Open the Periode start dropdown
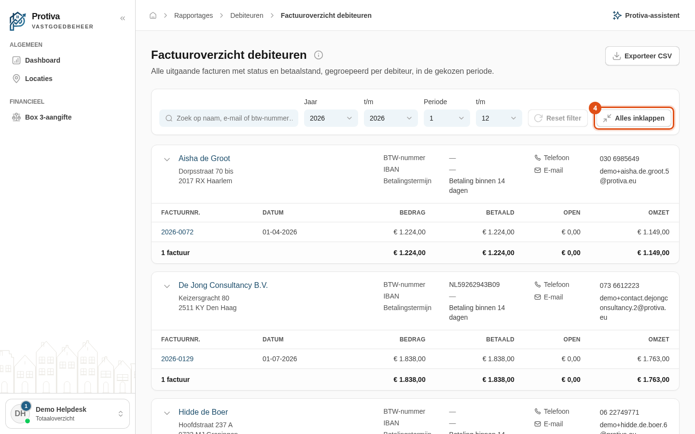The height and width of the screenshot is (434, 695). (x=447, y=118)
